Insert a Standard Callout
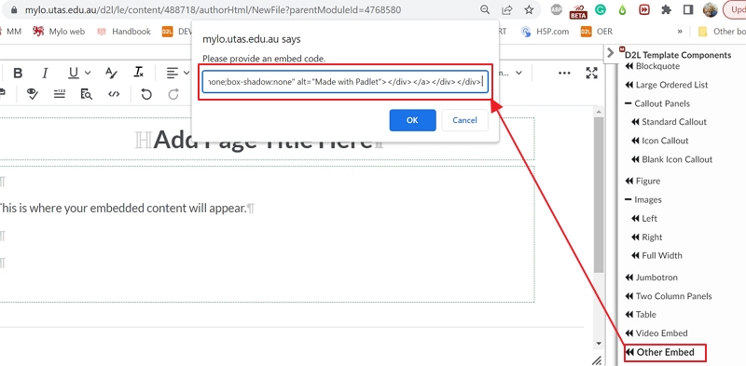Screen dimensions: 746x366 click(669, 122)
